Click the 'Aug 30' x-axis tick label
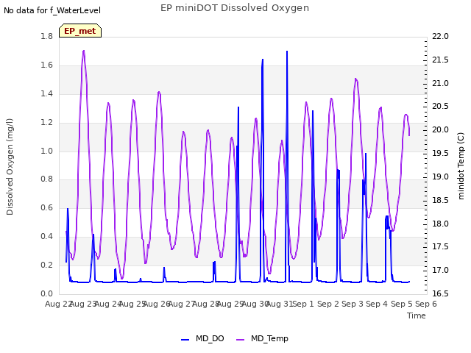 point(254,304)
